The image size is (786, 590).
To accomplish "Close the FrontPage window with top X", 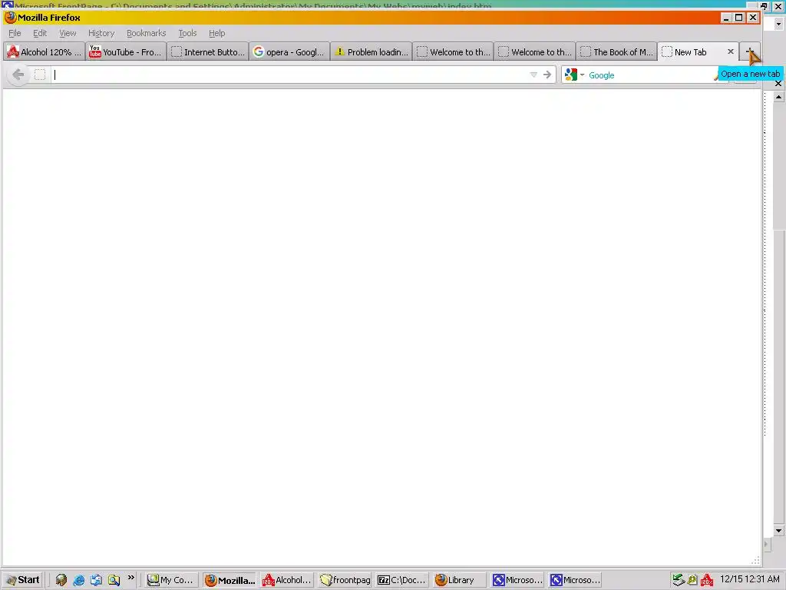I will 778,6.
